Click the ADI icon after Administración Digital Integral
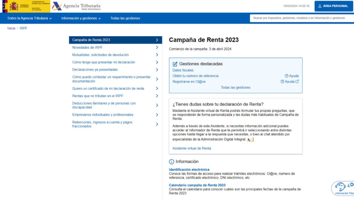Viewport: 354px width, 199px height. 250,140
